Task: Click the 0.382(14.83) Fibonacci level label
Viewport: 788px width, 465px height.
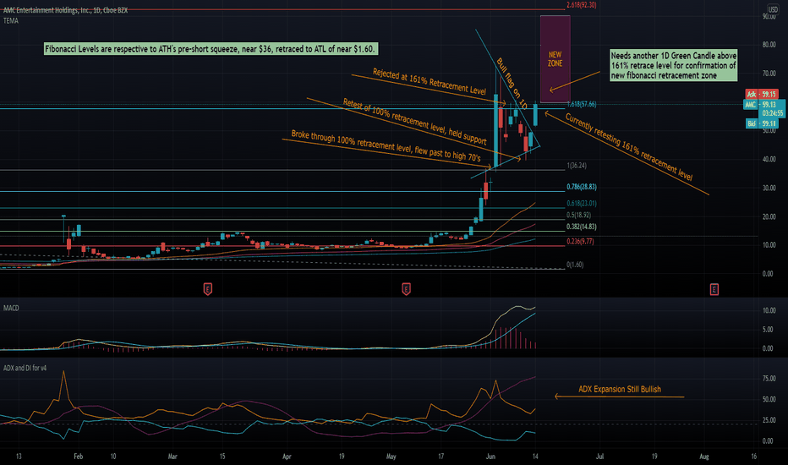Action: click(582, 227)
